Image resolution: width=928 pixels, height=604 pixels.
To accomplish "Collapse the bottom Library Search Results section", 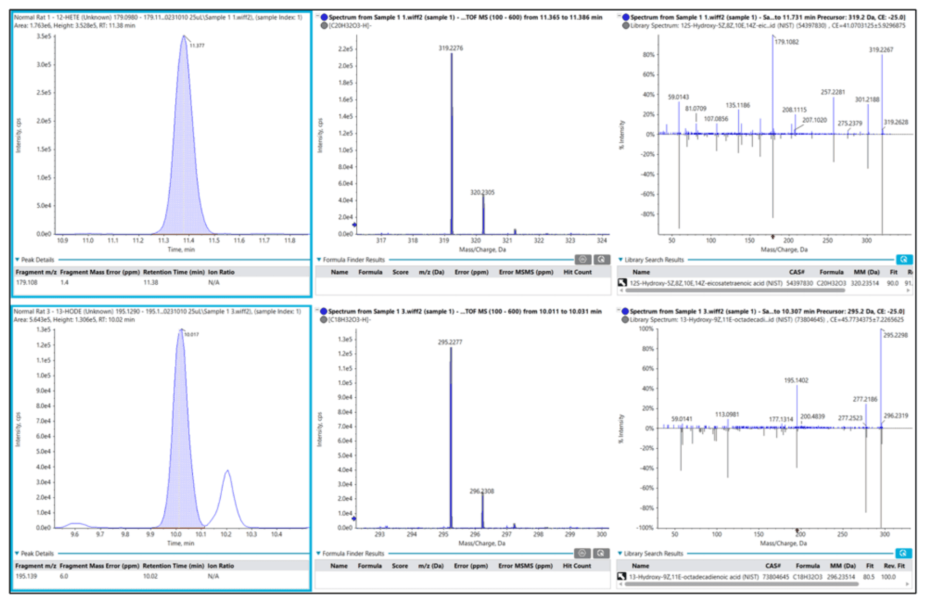I will click(620, 553).
